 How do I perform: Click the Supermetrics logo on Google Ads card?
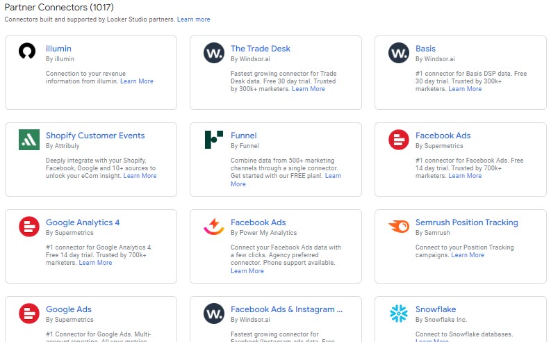[29, 313]
